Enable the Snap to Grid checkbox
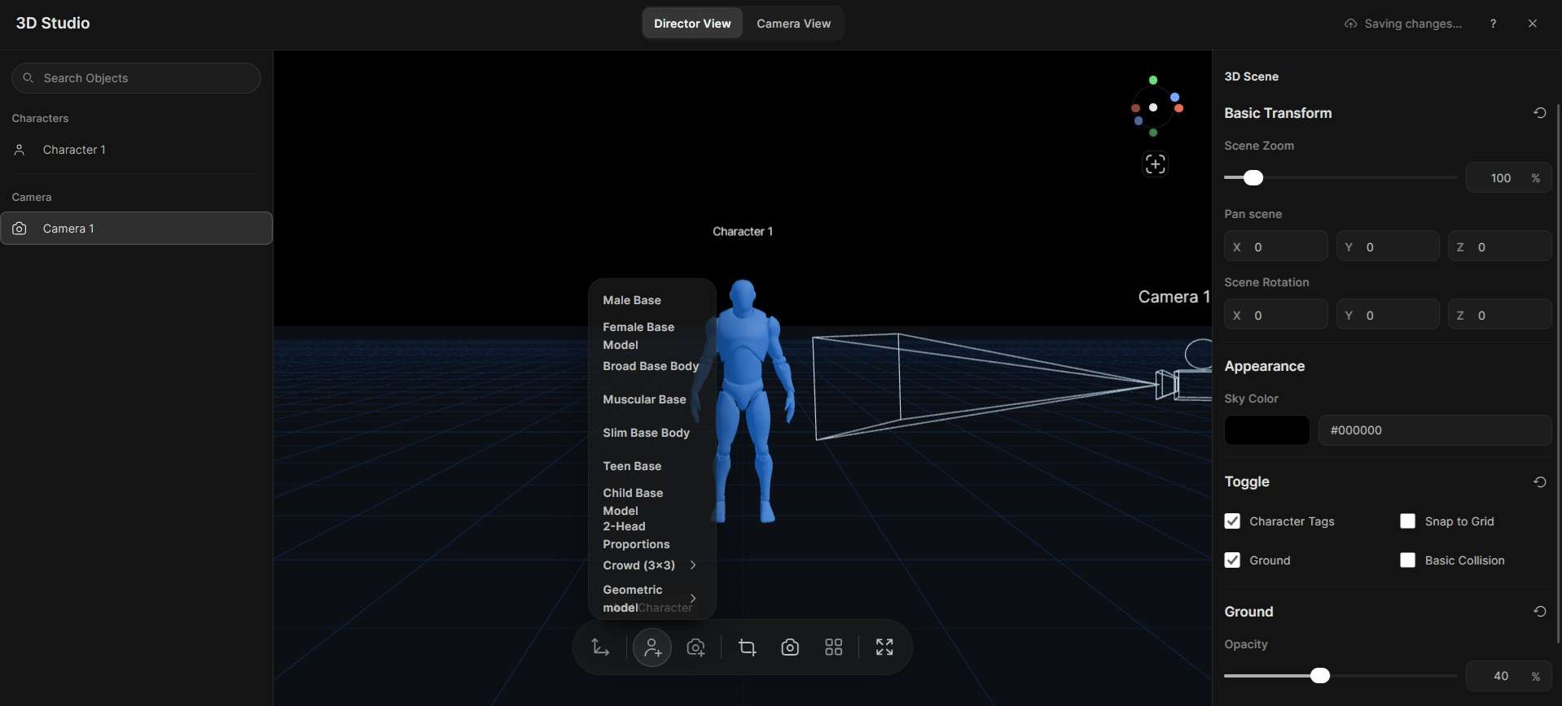This screenshot has width=1562, height=706. pos(1407,521)
